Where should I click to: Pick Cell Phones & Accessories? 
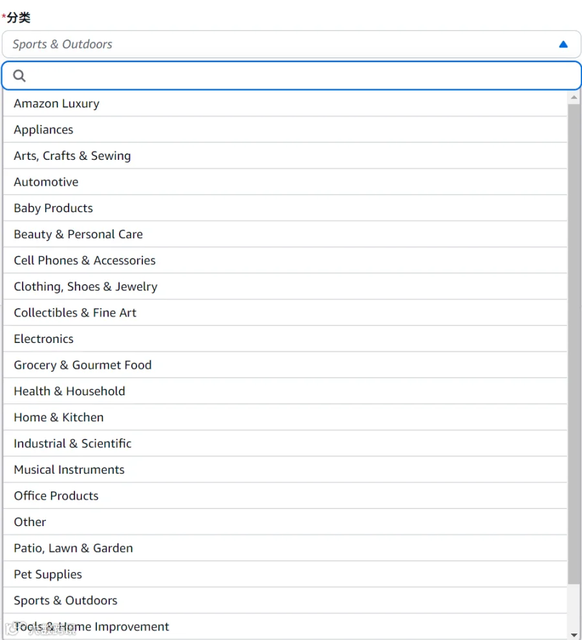point(285,260)
